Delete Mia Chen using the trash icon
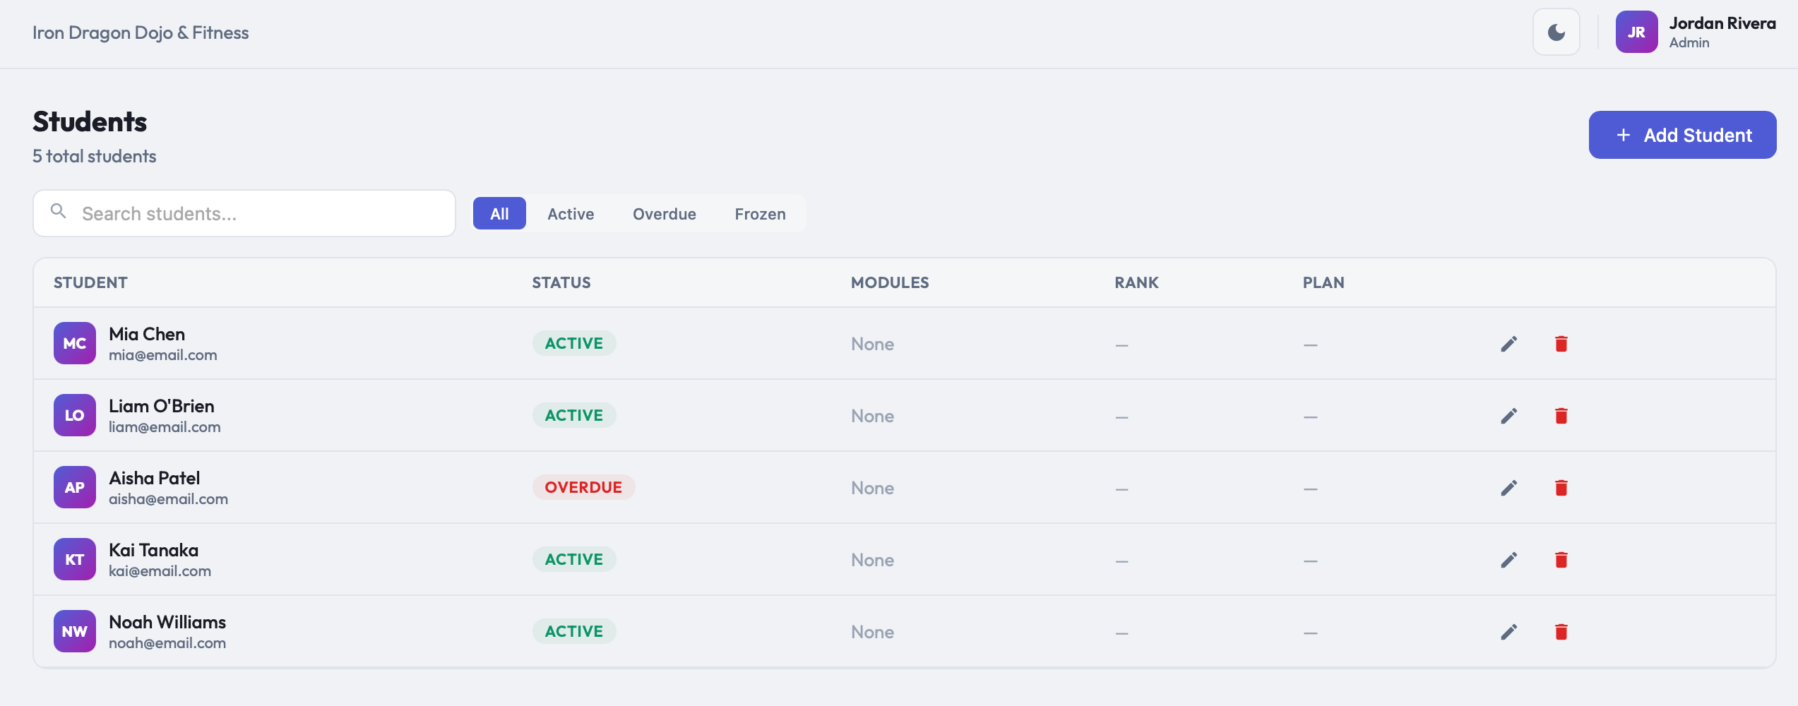Viewport: 1798px width, 706px height. click(x=1561, y=344)
